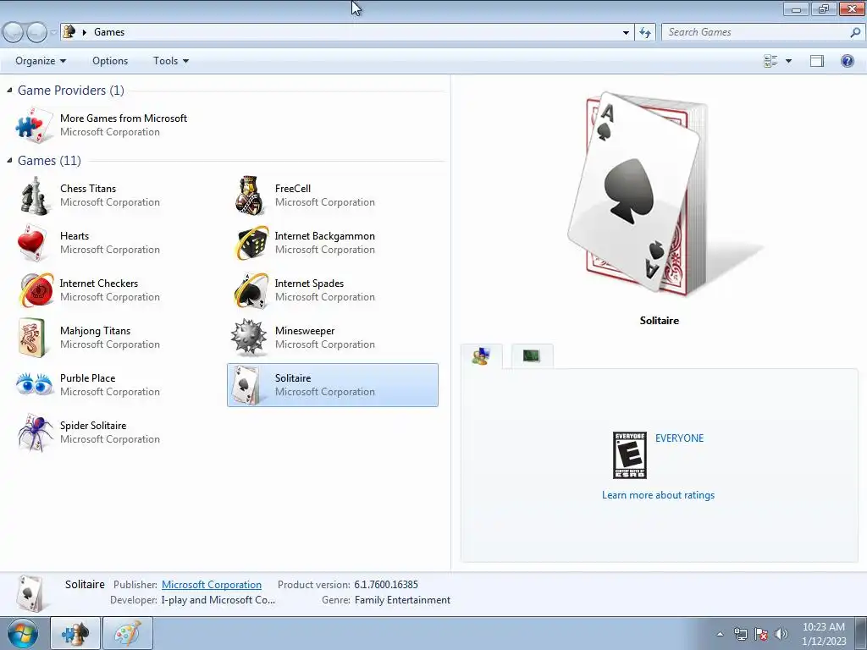Click the I-play and Microsoft developer value
Viewport: 867px width, 650px height.
pos(218,600)
